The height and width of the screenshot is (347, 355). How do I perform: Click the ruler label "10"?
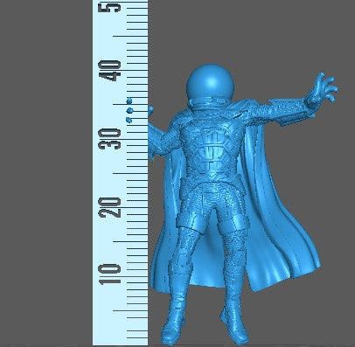pos(110,274)
